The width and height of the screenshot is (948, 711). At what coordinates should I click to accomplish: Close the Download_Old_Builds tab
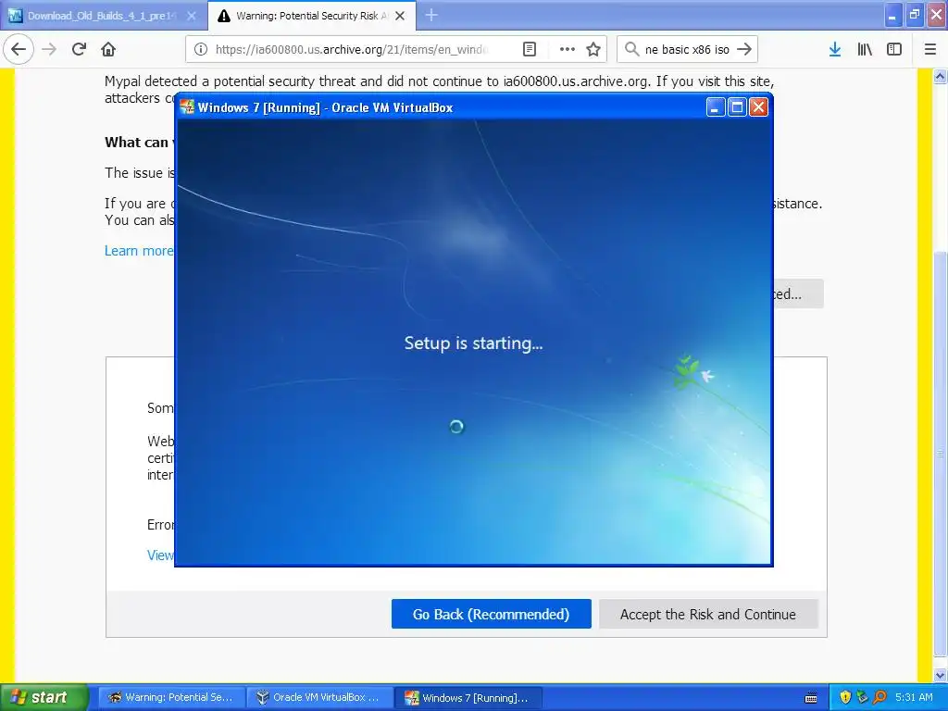192,17
